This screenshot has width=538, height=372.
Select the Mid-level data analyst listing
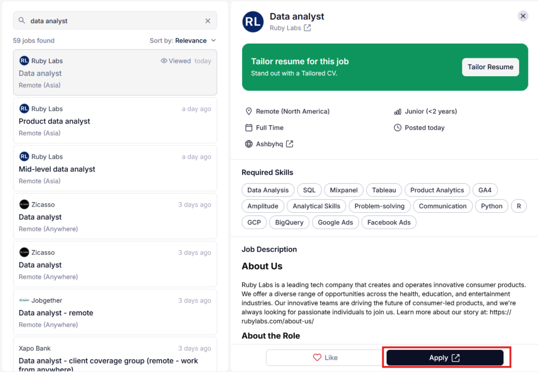115,169
